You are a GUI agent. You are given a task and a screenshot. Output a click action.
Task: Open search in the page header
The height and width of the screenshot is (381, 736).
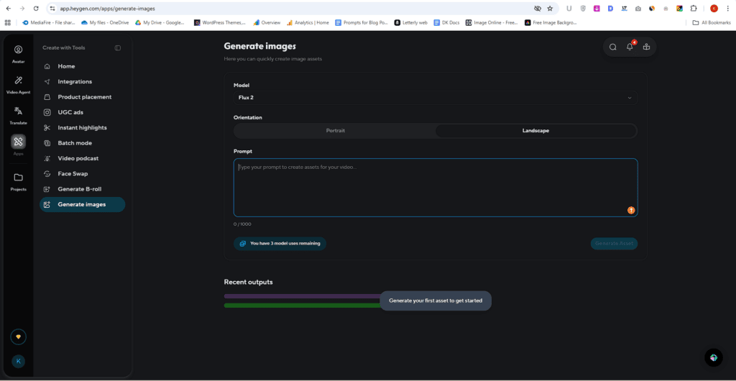tap(612, 47)
